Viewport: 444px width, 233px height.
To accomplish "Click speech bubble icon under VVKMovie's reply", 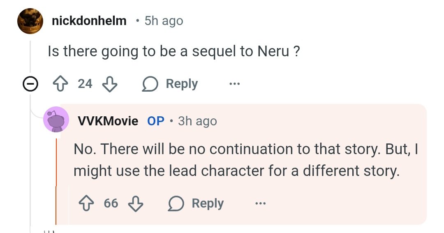I will point(176,203).
